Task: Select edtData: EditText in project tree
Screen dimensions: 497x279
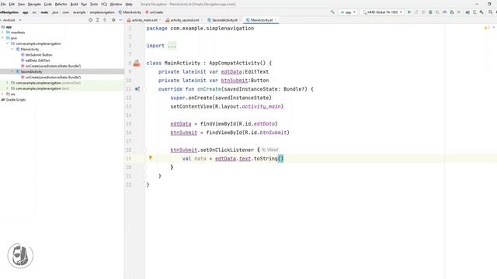Action: [x=37, y=60]
